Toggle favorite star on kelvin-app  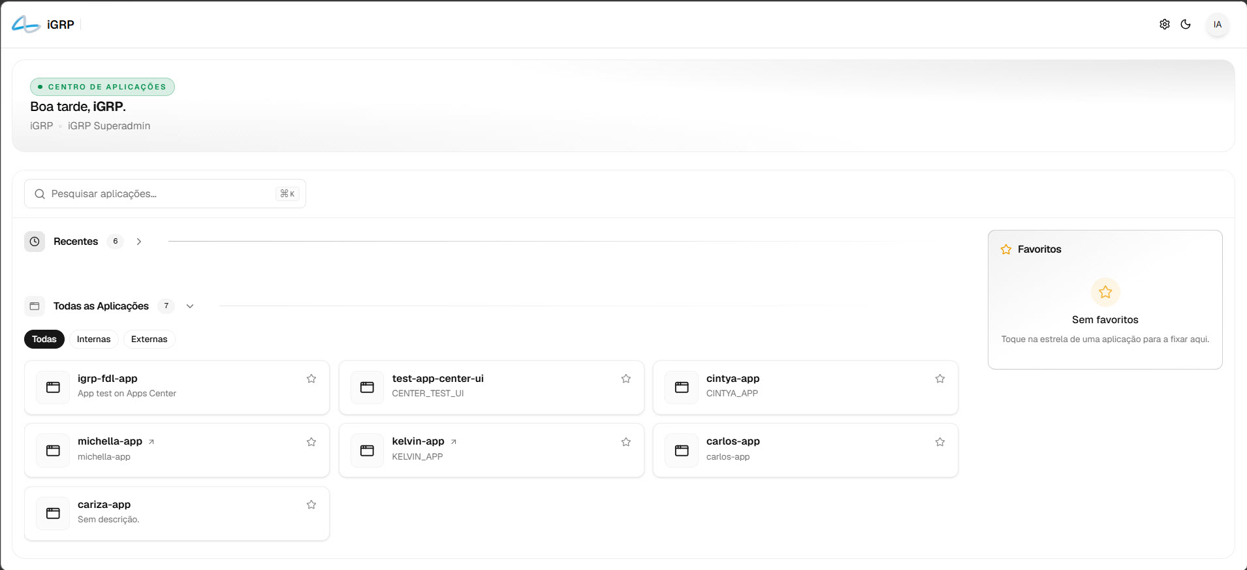coord(626,442)
